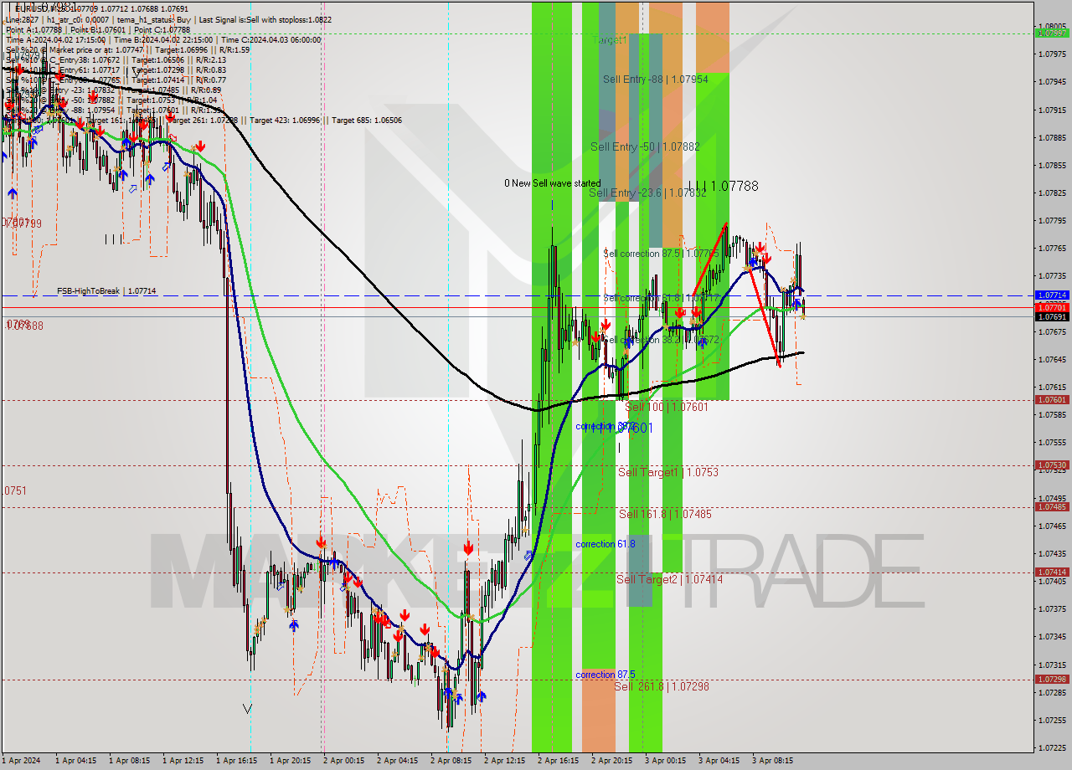Select the '3 Apr 00:15' time axis label
Image resolution: width=1072 pixels, height=770 pixels.
[x=666, y=761]
